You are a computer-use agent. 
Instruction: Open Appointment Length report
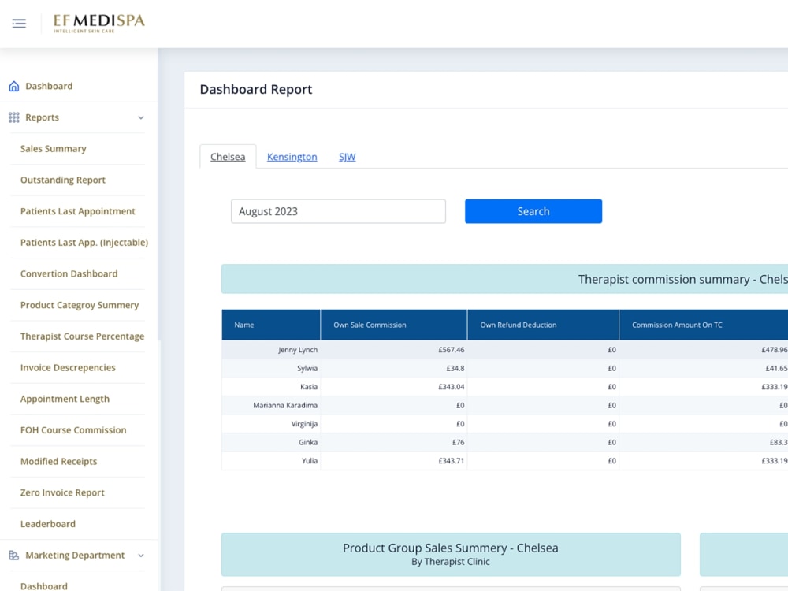65,399
